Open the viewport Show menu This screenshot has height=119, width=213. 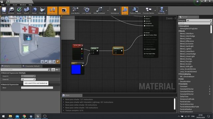[x=29, y=18]
